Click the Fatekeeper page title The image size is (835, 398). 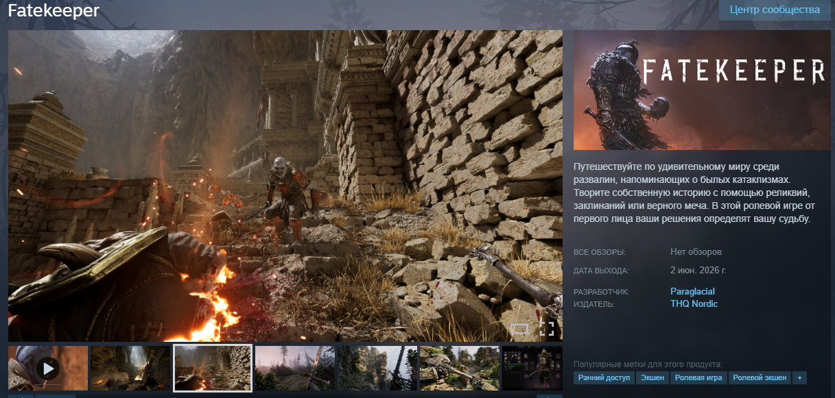point(54,11)
